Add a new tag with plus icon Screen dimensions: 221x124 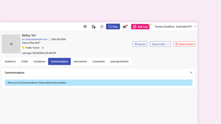click(x=43, y=48)
